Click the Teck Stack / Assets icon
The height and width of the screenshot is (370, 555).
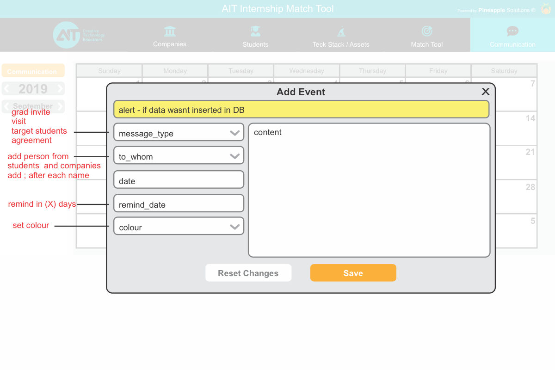(341, 31)
